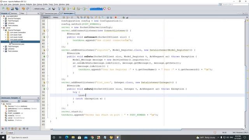Click the Redo toolbar icon
This screenshot has width=249, height=140.
pyautogui.click(x=28, y=9)
